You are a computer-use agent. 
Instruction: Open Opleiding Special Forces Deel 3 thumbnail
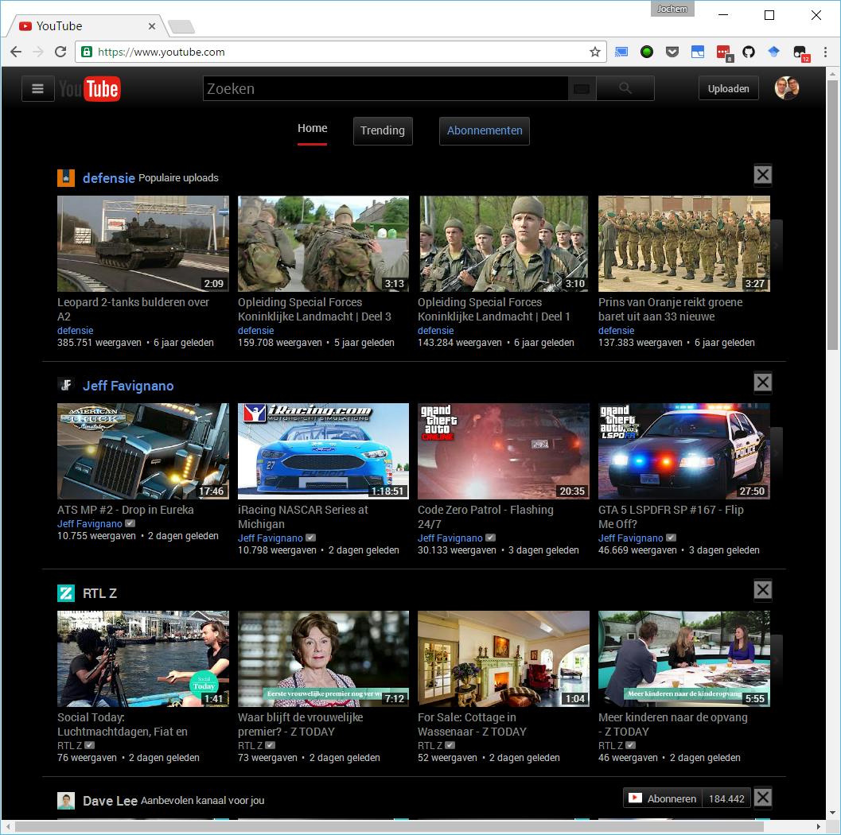coord(323,244)
